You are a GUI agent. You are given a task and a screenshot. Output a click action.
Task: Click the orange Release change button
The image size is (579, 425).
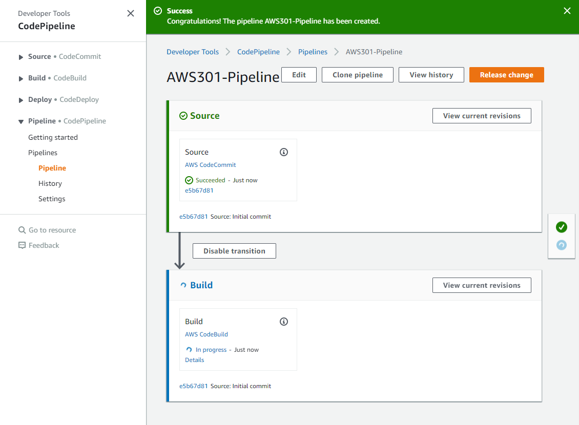click(x=506, y=75)
